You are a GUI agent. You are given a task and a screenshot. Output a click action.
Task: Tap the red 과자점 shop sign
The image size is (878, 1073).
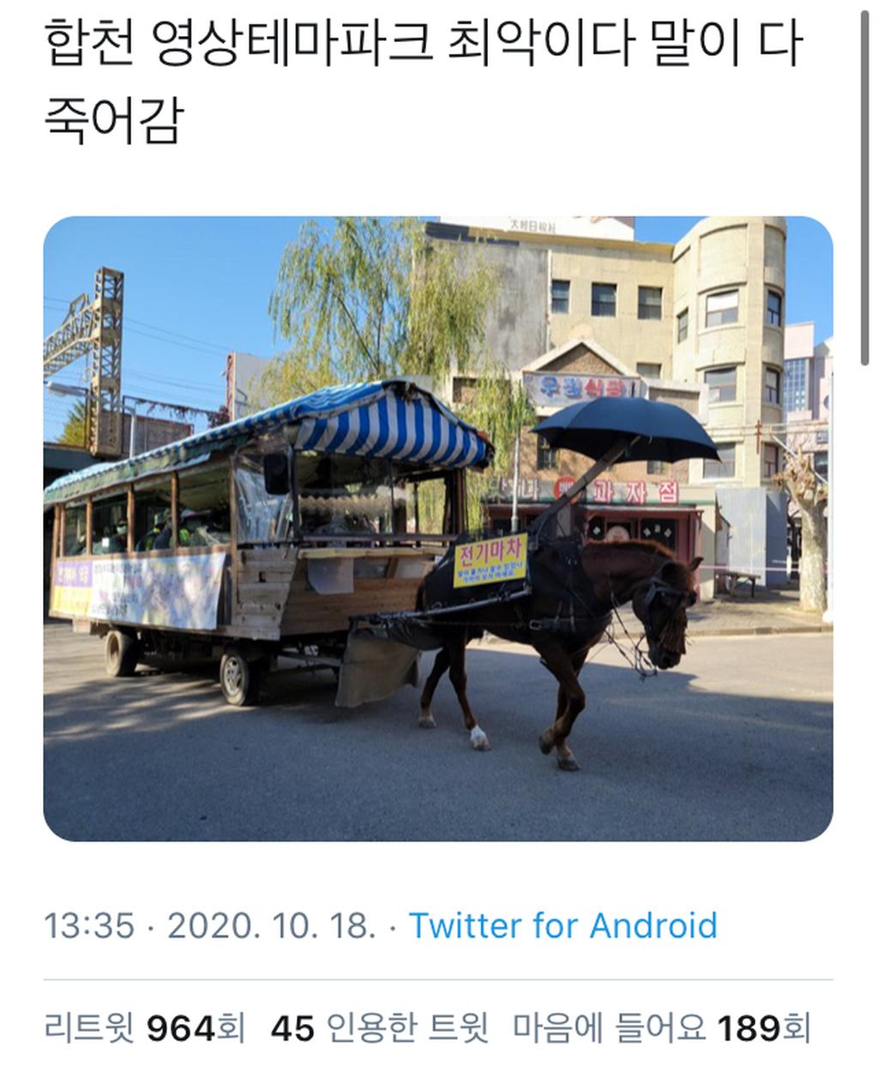coord(640,491)
